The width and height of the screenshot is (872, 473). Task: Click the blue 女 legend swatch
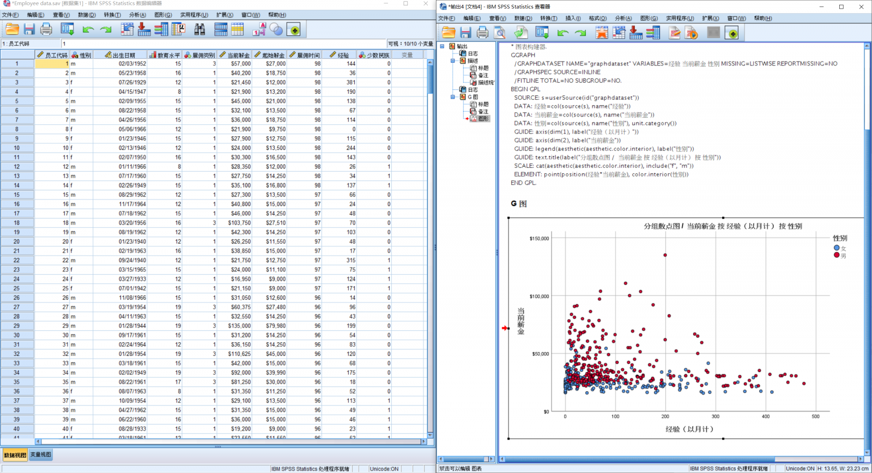pos(837,248)
